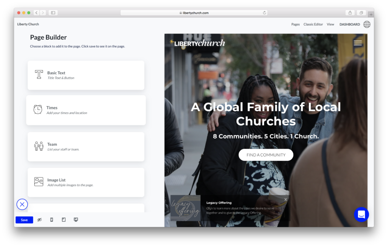Choose the Image List block icon
The height and width of the screenshot is (247, 388).
pyautogui.click(x=39, y=182)
